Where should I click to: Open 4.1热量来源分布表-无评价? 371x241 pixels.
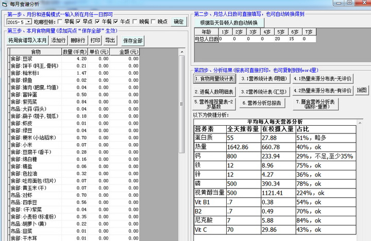pyautogui.click(x=323, y=79)
